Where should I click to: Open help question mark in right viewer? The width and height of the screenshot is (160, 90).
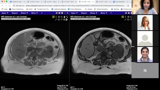[x=111, y=13]
